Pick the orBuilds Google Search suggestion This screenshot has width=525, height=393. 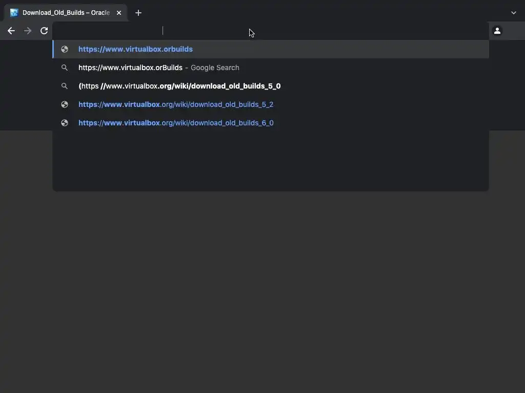click(271, 68)
